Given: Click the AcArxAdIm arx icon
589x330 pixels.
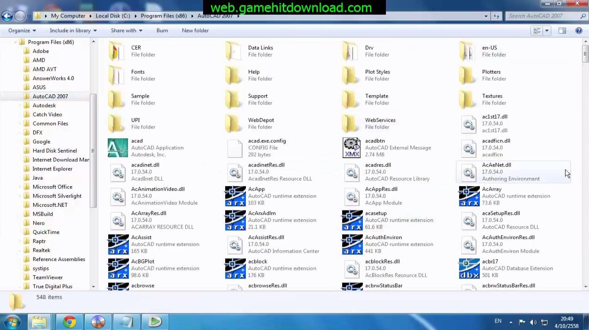Looking at the screenshot, I should click(x=235, y=220).
